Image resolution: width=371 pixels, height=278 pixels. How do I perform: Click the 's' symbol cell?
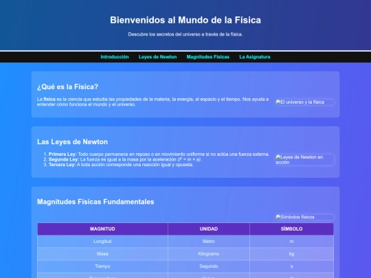pos(291,266)
